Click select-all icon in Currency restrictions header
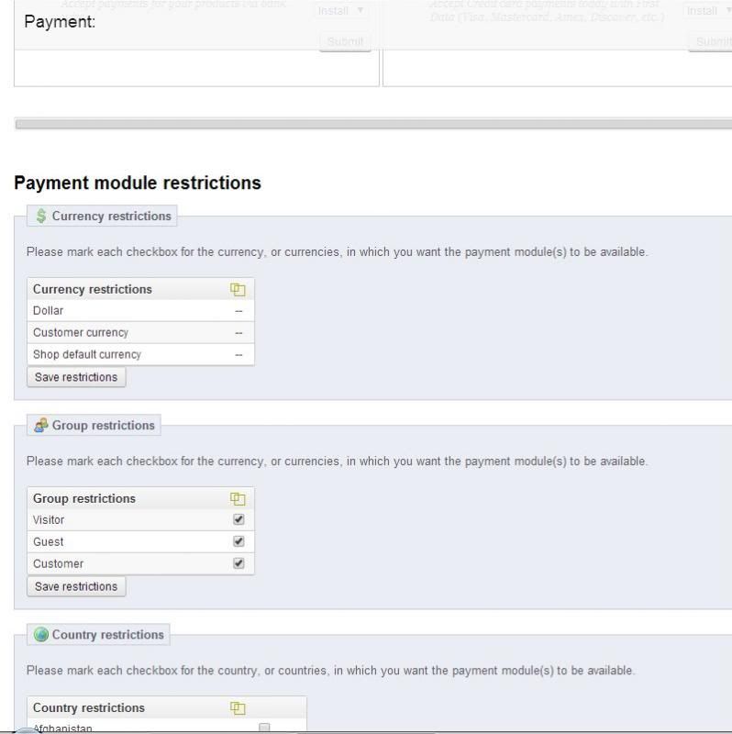 [x=238, y=290]
